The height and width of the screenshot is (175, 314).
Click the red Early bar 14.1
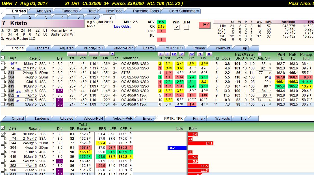pos(201,143)
